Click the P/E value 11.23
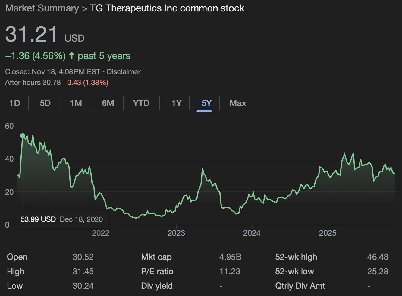Screen dimensions: 402x296 230,272
